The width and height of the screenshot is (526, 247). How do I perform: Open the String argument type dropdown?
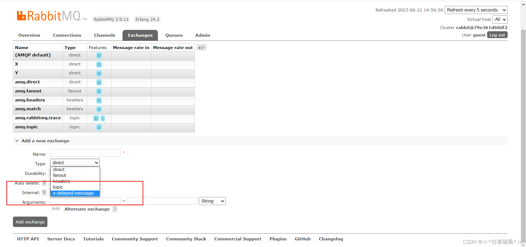(212, 201)
